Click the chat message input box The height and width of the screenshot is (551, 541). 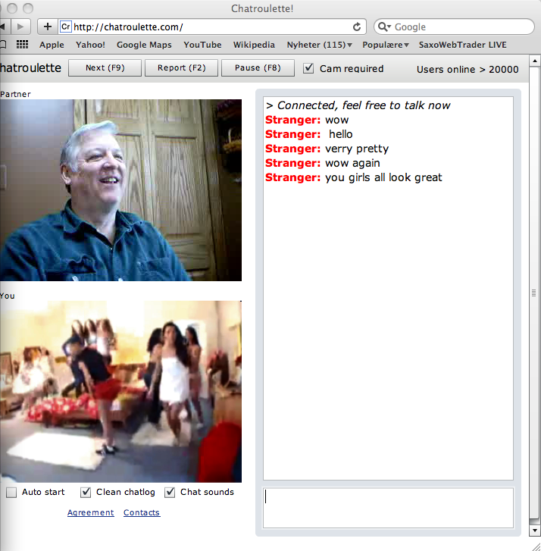tap(388, 508)
